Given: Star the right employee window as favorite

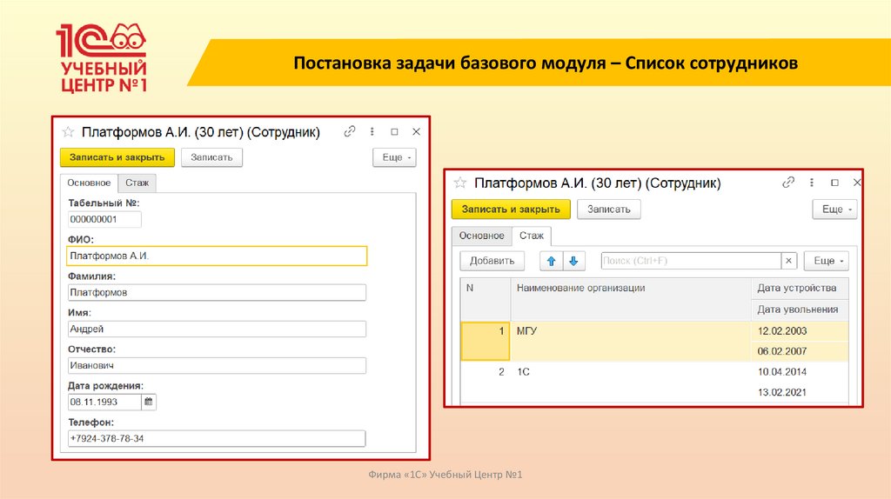Looking at the screenshot, I should (x=460, y=183).
